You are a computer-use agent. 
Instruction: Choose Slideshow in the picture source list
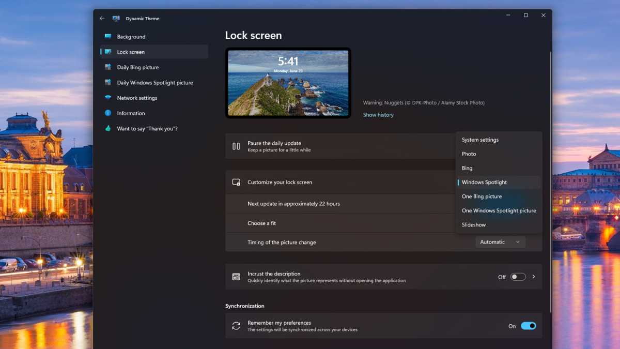[474, 224]
